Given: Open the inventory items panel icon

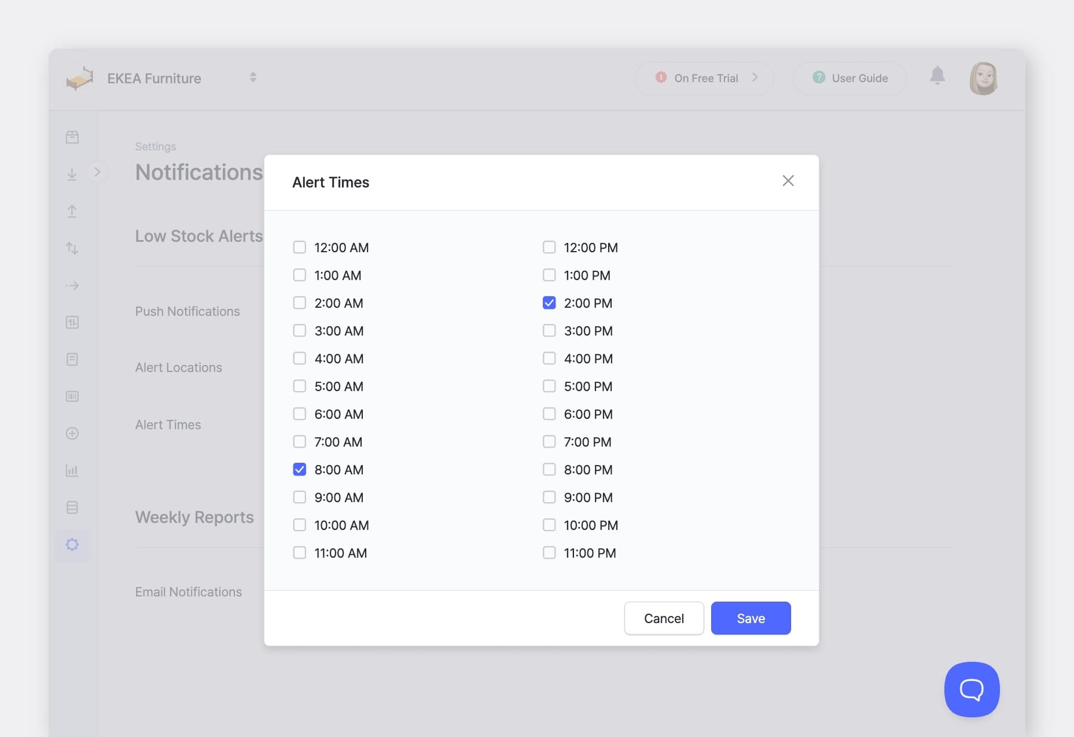Looking at the screenshot, I should [72, 136].
